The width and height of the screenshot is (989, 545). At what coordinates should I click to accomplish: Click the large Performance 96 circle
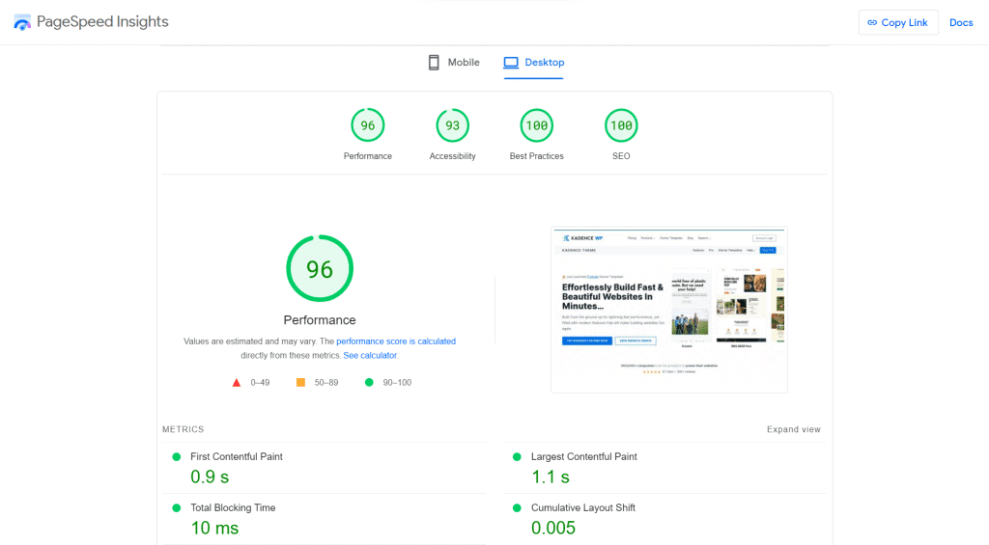[x=320, y=269]
